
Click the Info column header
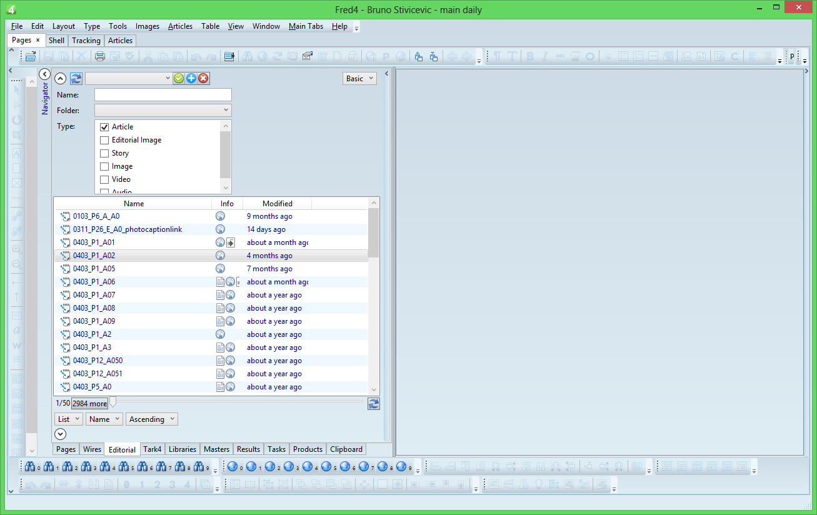pyautogui.click(x=227, y=204)
